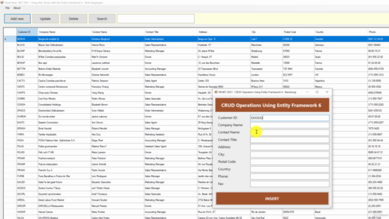389x219 pixels.
Task: Select the Consolidated Holdings company cell
Action: point(64,105)
